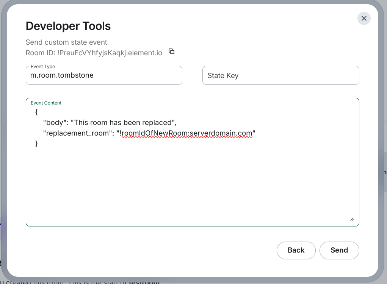Viewport: 387px width, 284px height.
Task: Click the closing curly brace in content
Action: (x=36, y=144)
